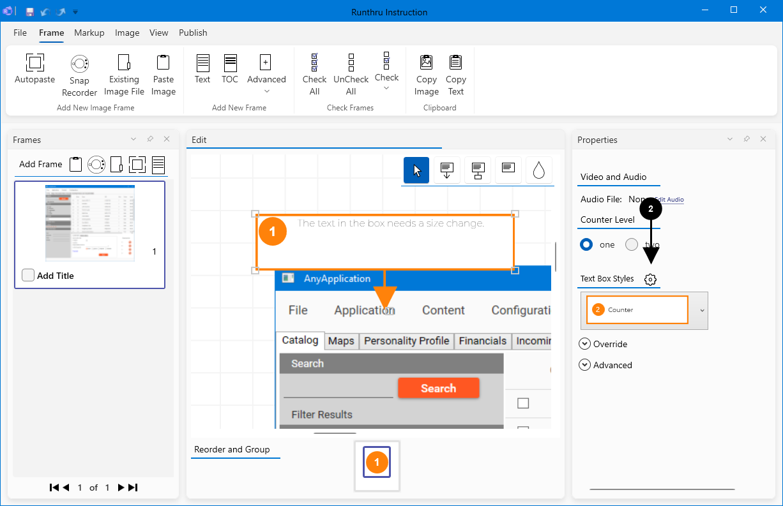
Task: Click the Edit Audio link
Action: (x=668, y=200)
